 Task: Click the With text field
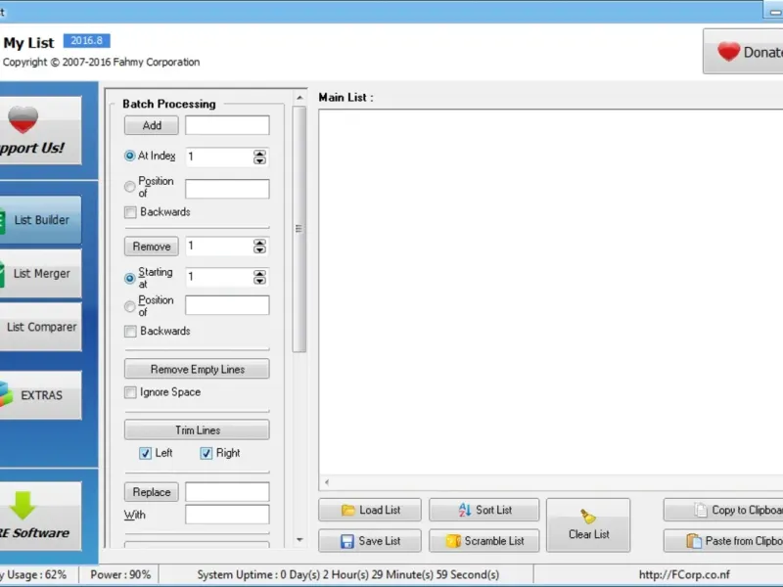coord(227,515)
